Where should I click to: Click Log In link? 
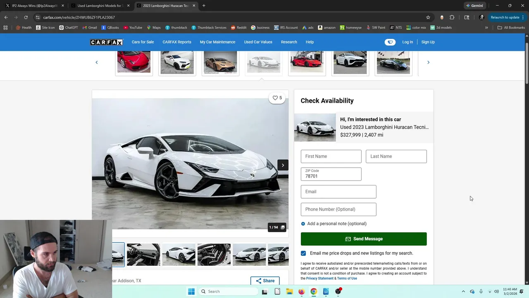(x=407, y=42)
